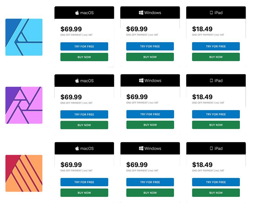Screen dimensions: 253x208
Task: Buy Affinity Designer for Windows now
Action: (x=150, y=57)
